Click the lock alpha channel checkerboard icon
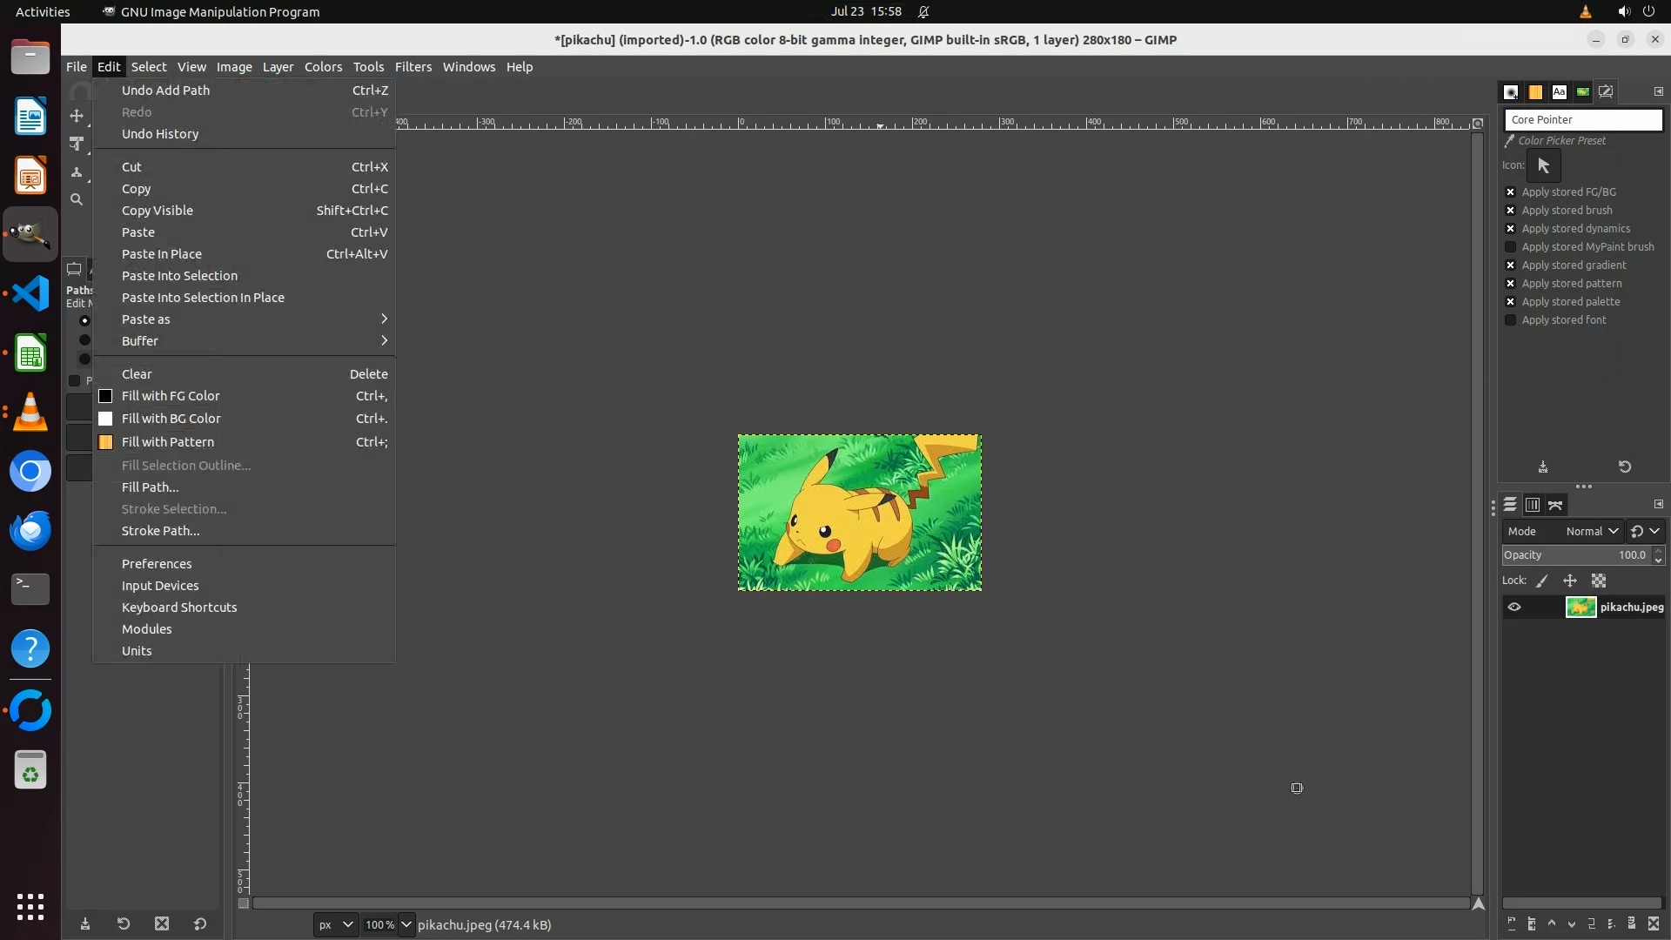The height and width of the screenshot is (940, 1671). [x=1599, y=581]
